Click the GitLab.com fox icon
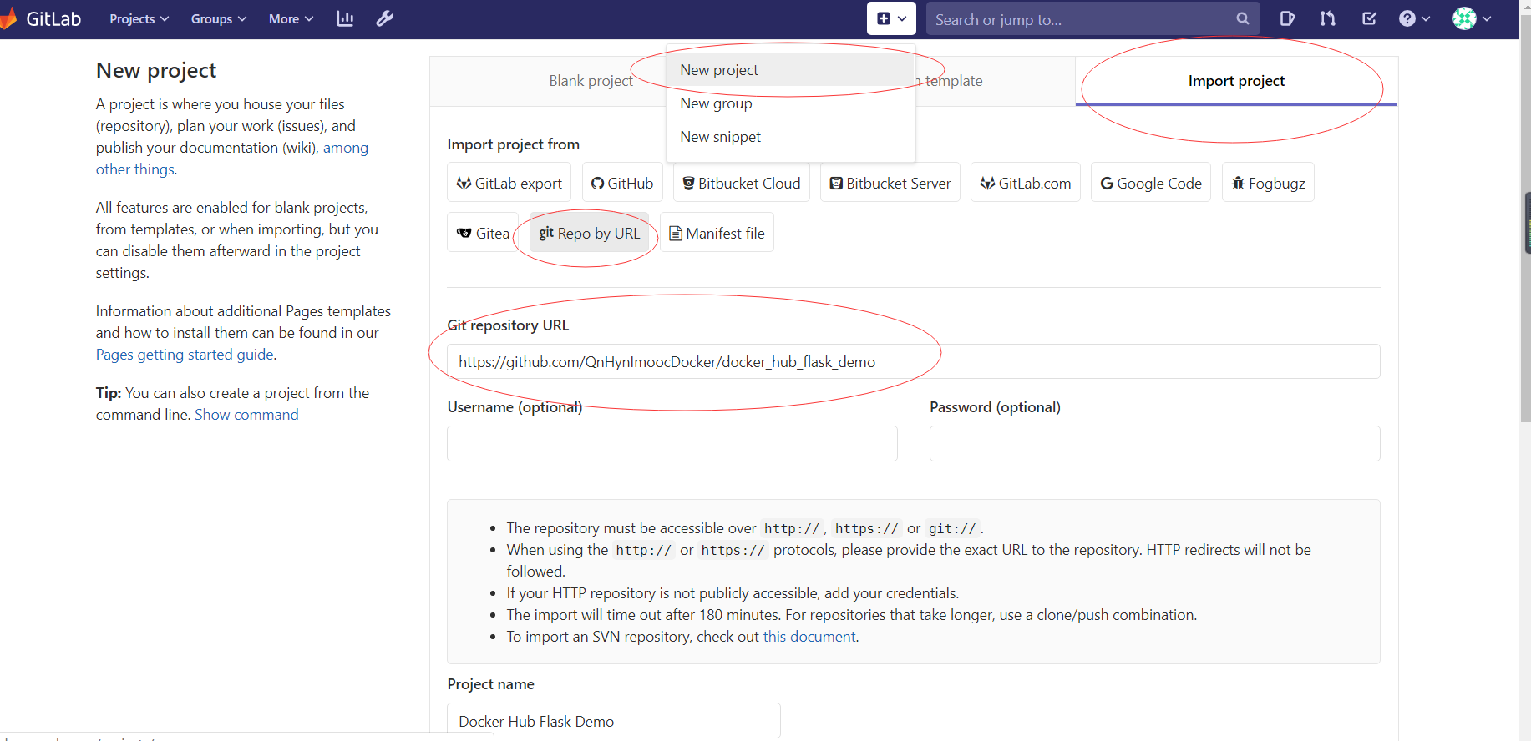This screenshot has width=1531, height=741. 987,184
